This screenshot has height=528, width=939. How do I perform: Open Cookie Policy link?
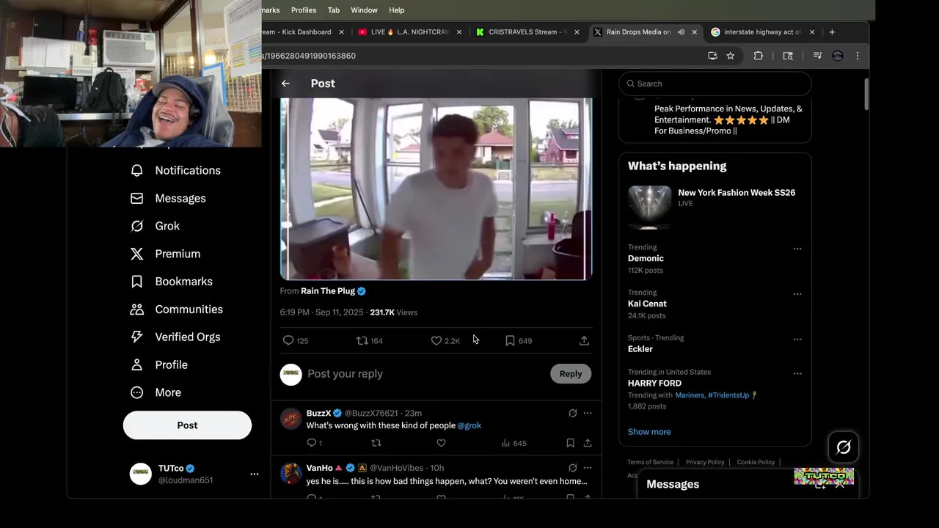(756, 462)
